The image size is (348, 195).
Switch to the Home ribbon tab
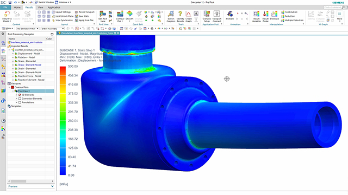click(17, 7)
